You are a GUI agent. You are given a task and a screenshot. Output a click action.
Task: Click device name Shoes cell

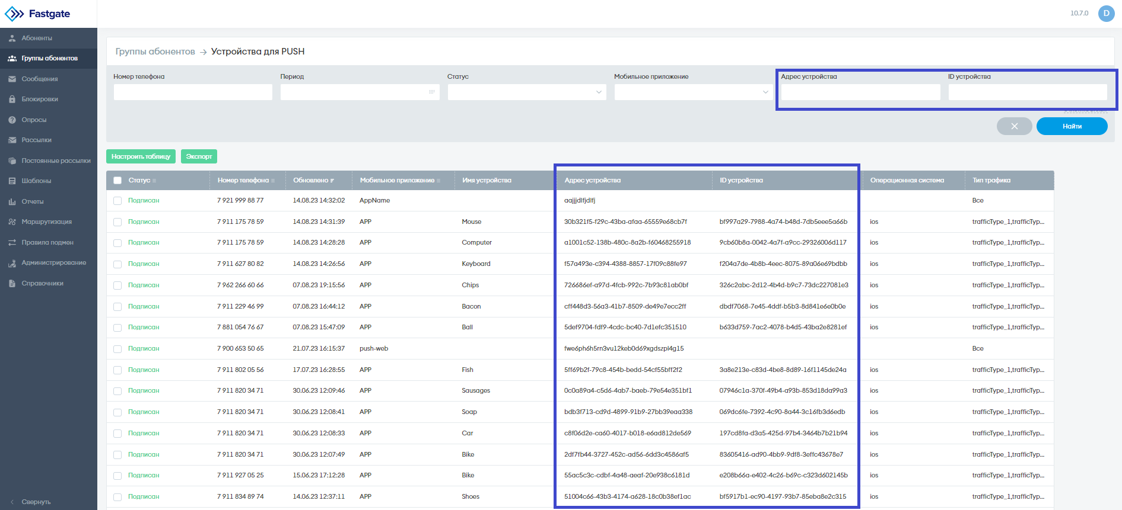471,497
